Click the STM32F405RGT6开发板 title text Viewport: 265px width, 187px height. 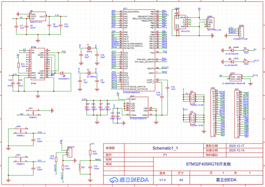208,164
